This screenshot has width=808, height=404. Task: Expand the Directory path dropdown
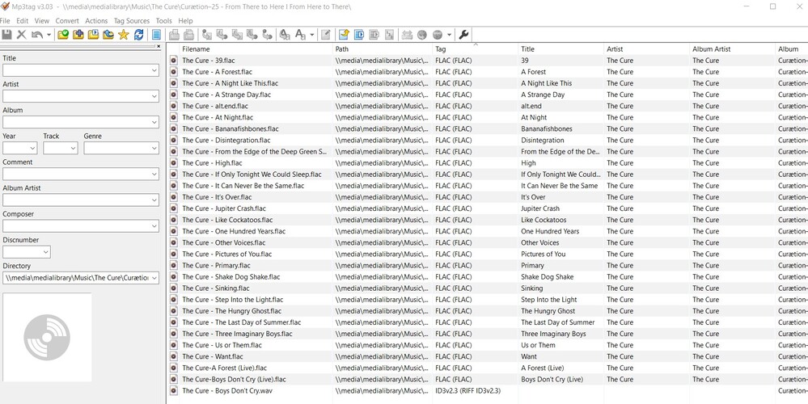click(x=154, y=278)
